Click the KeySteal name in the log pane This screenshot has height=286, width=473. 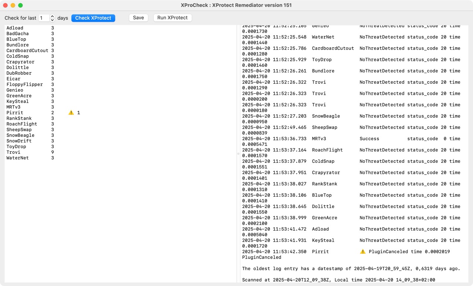click(x=323, y=241)
